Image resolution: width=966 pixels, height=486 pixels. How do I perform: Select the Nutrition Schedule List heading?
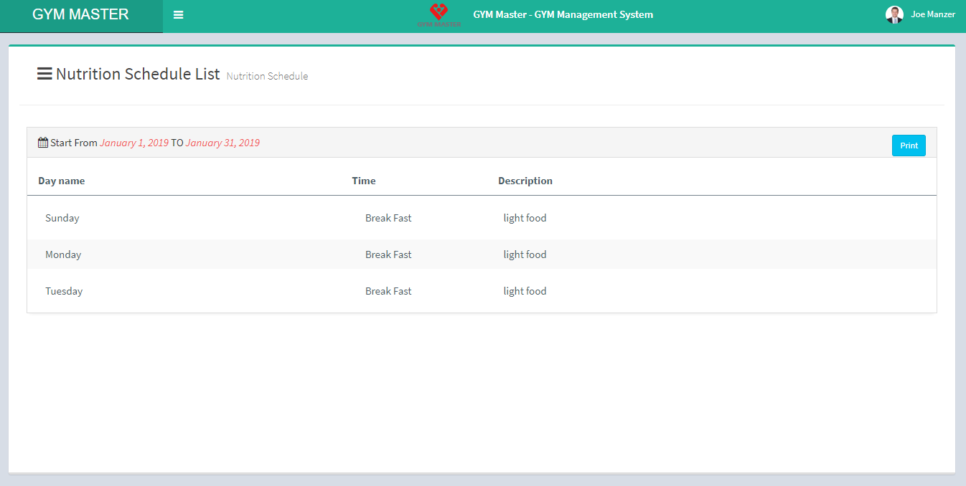pyautogui.click(x=138, y=74)
